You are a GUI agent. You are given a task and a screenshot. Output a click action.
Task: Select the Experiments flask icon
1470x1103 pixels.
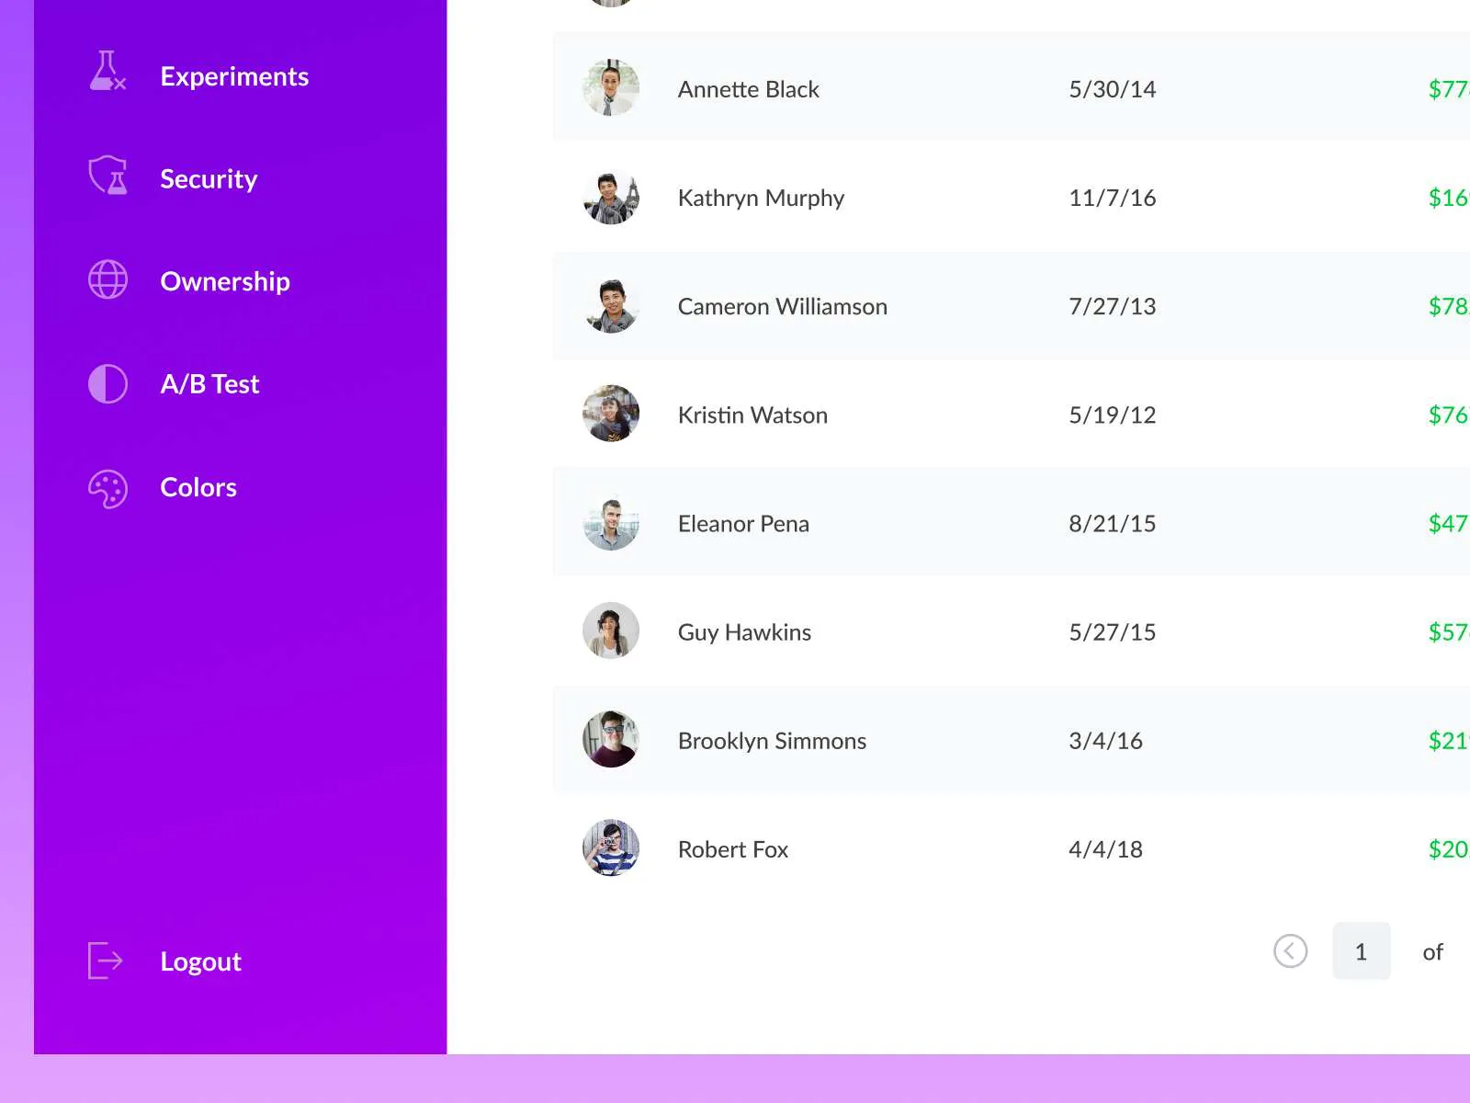106,75
